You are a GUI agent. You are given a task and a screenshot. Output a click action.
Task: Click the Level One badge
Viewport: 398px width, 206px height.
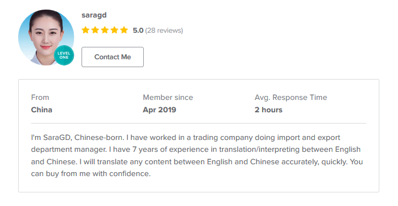[64, 55]
